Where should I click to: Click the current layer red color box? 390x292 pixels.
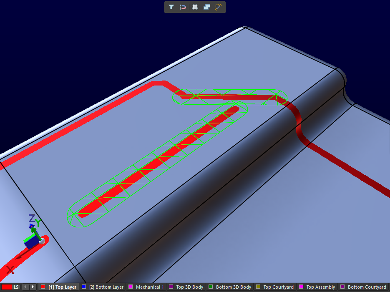tap(7, 287)
